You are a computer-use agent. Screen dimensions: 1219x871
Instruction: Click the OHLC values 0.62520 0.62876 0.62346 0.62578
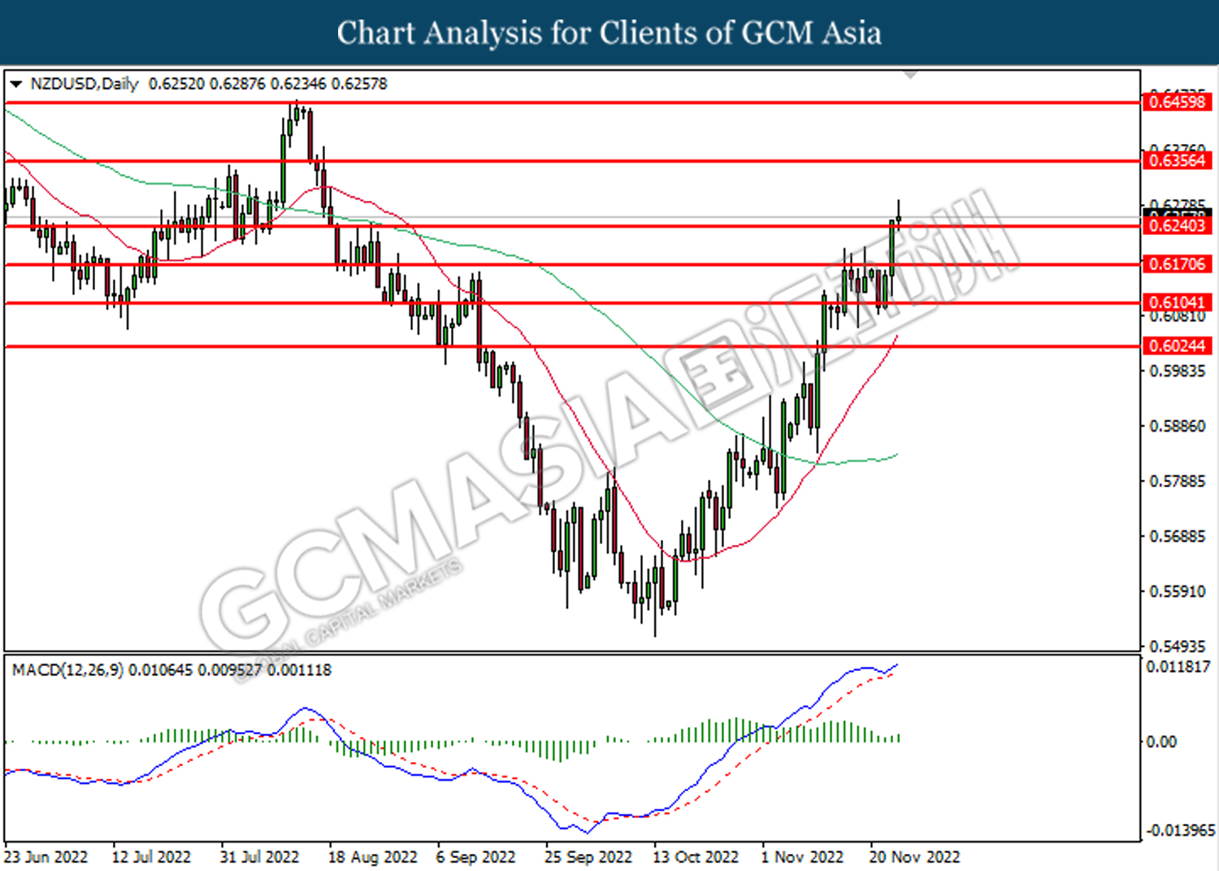click(x=268, y=84)
